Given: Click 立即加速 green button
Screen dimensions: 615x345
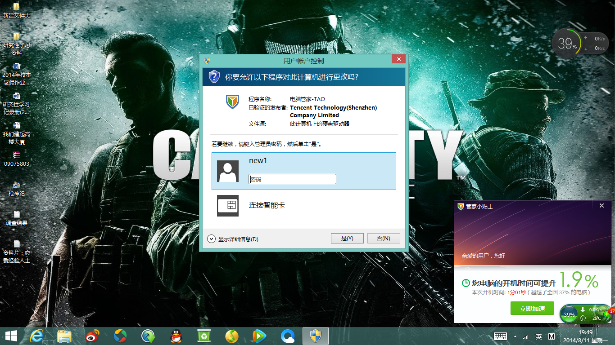Looking at the screenshot, I should 532,309.
